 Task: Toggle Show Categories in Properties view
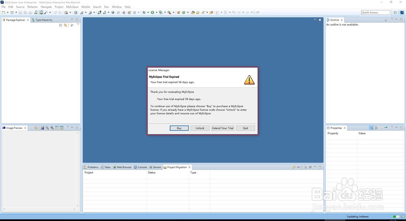click(x=371, y=128)
